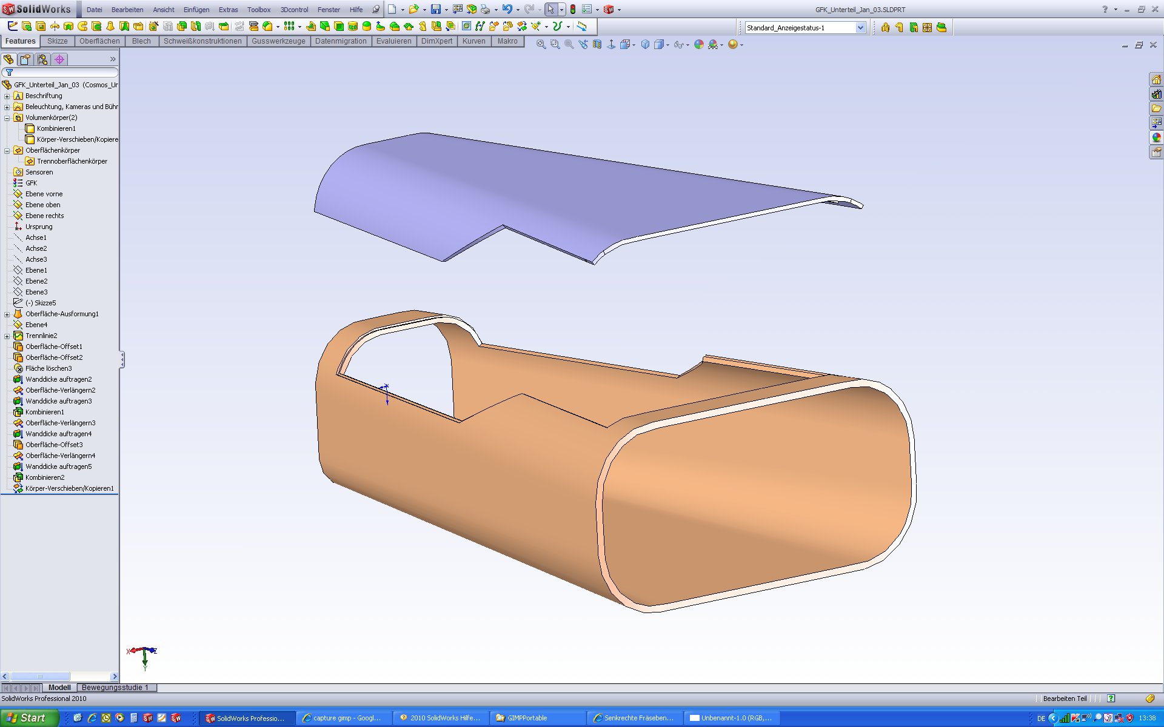Screen dimensions: 1164x727
Task: Click the Dome green sphere icon
Action: point(367,26)
